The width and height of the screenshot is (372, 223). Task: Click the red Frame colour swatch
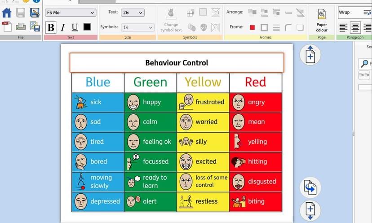[252, 27]
